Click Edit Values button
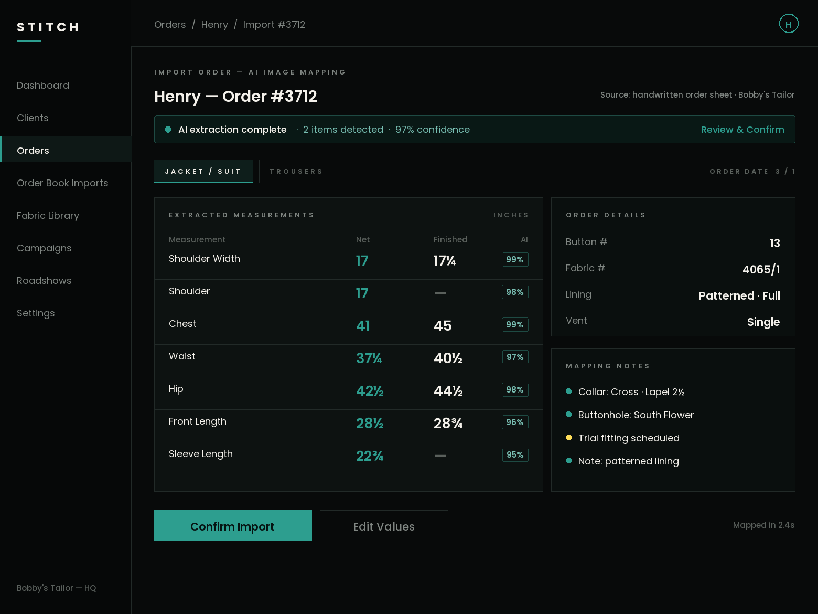This screenshot has height=614, width=818. [384, 526]
